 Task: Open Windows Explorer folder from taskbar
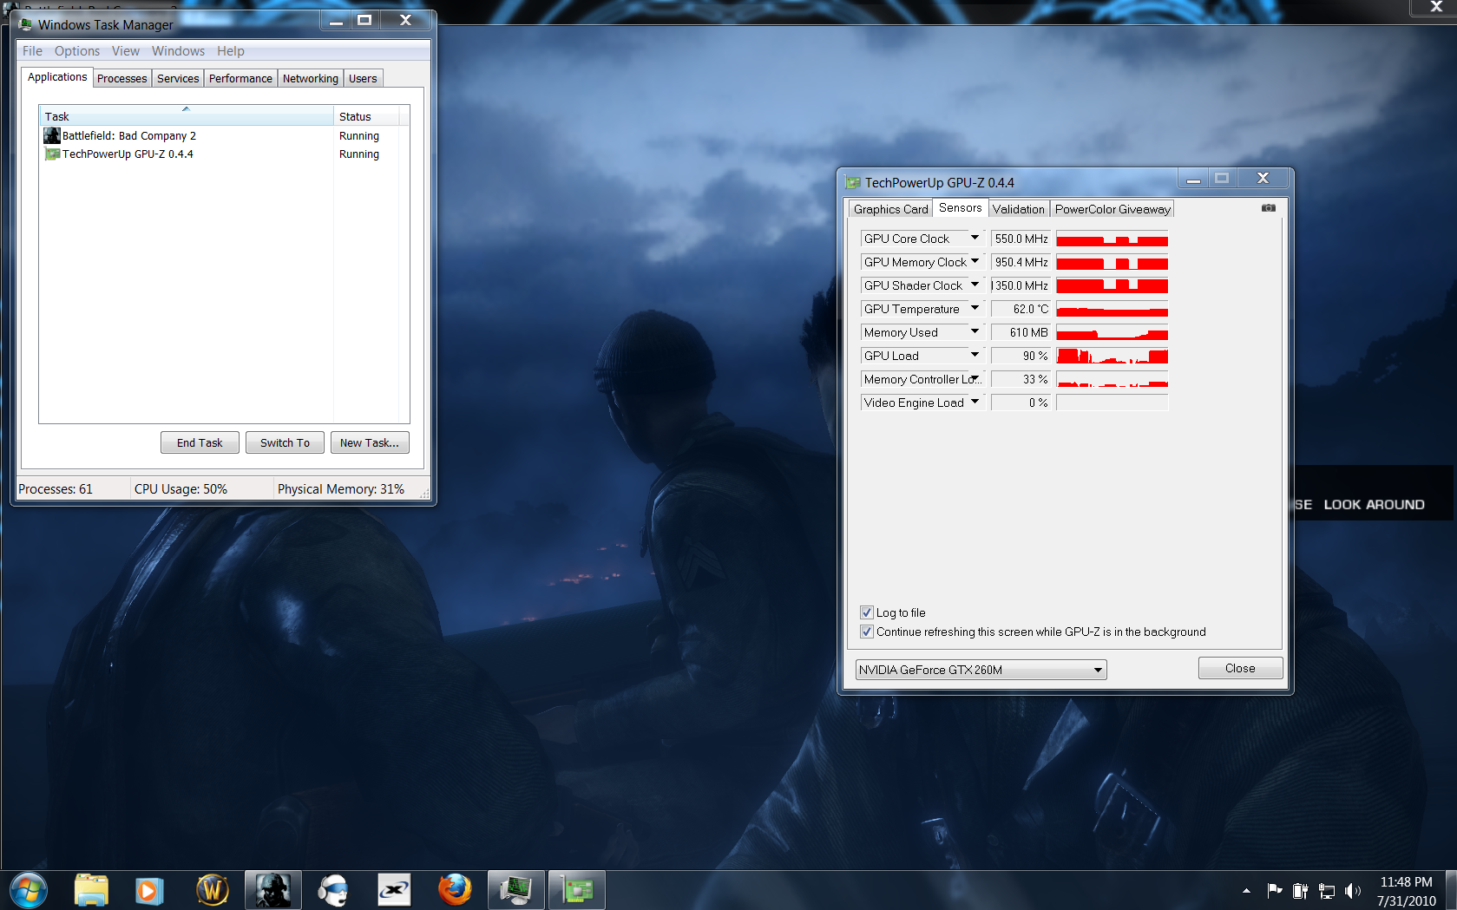90,890
